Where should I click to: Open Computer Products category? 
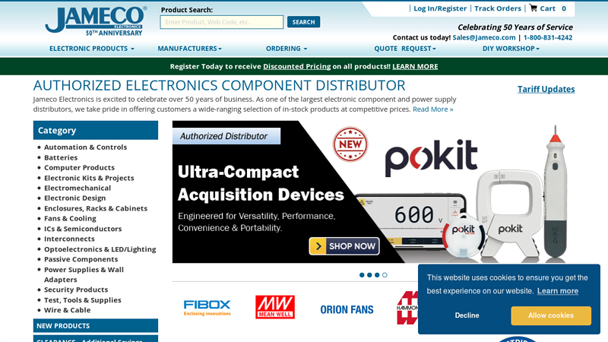pyautogui.click(x=79, y=167)
